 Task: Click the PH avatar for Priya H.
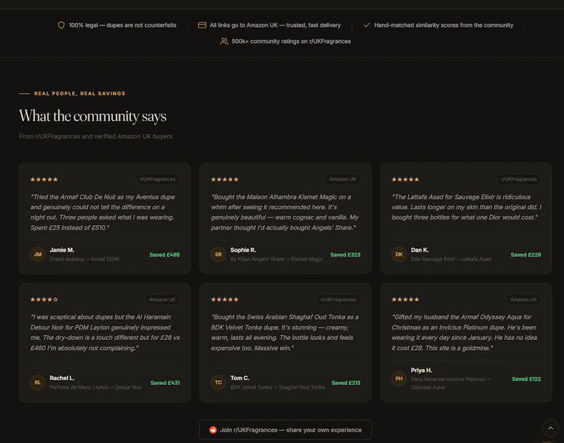(399, 379)
